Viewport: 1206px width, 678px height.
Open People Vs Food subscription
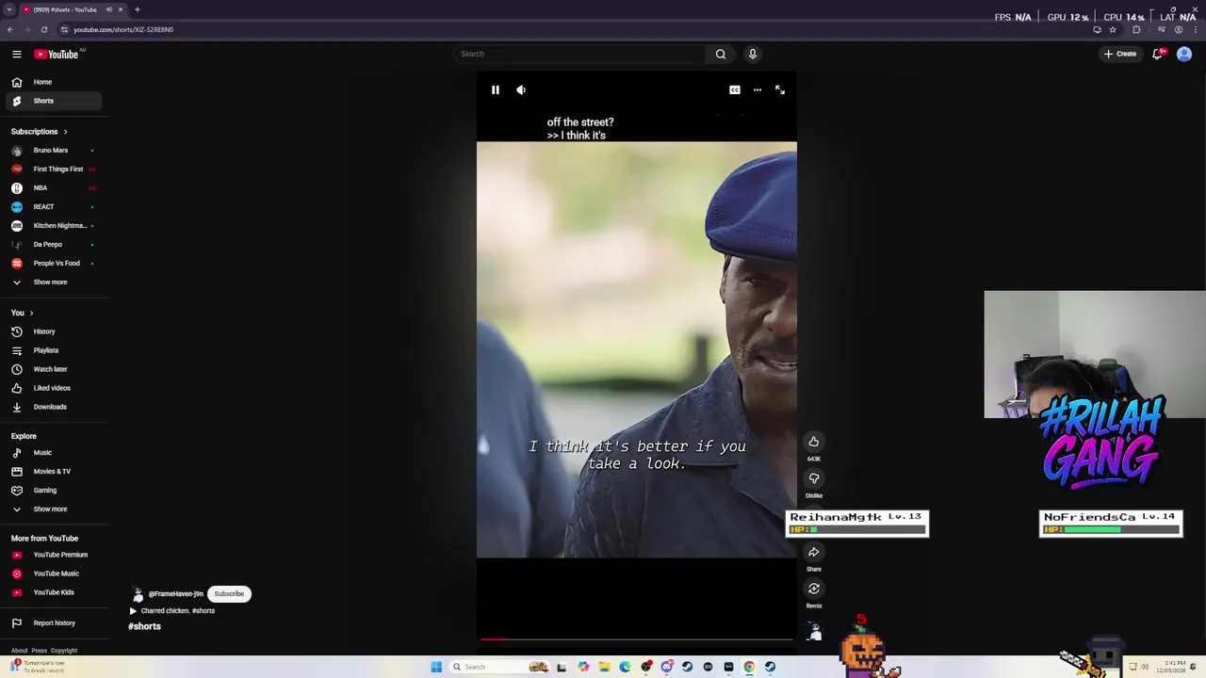(55, 264)
